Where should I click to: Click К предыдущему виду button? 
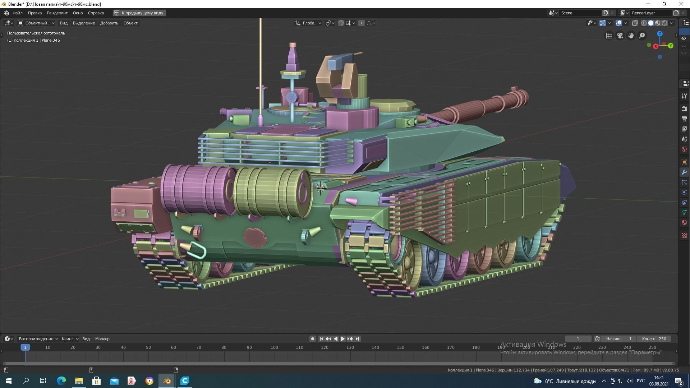[139, 13]
